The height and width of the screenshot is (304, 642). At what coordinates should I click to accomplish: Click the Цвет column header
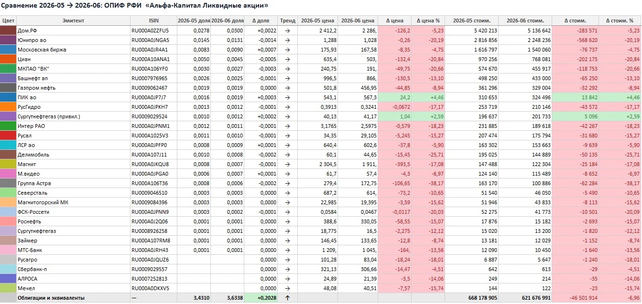[x=8, y=21]
